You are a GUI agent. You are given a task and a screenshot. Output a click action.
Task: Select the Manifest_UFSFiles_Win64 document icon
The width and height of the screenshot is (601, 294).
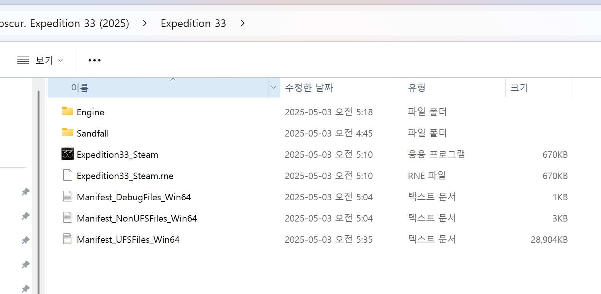pos(68,239)
